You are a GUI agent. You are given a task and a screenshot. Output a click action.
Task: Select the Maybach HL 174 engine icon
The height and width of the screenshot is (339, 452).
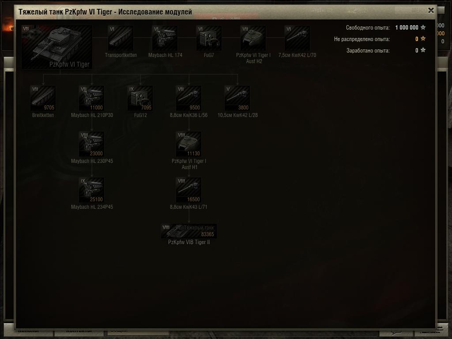click(x=165, y=38)
